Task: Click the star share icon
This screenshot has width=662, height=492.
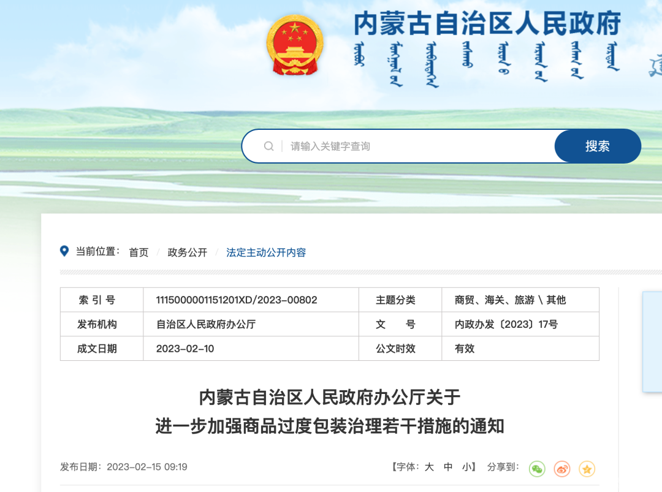Action: 587,468
